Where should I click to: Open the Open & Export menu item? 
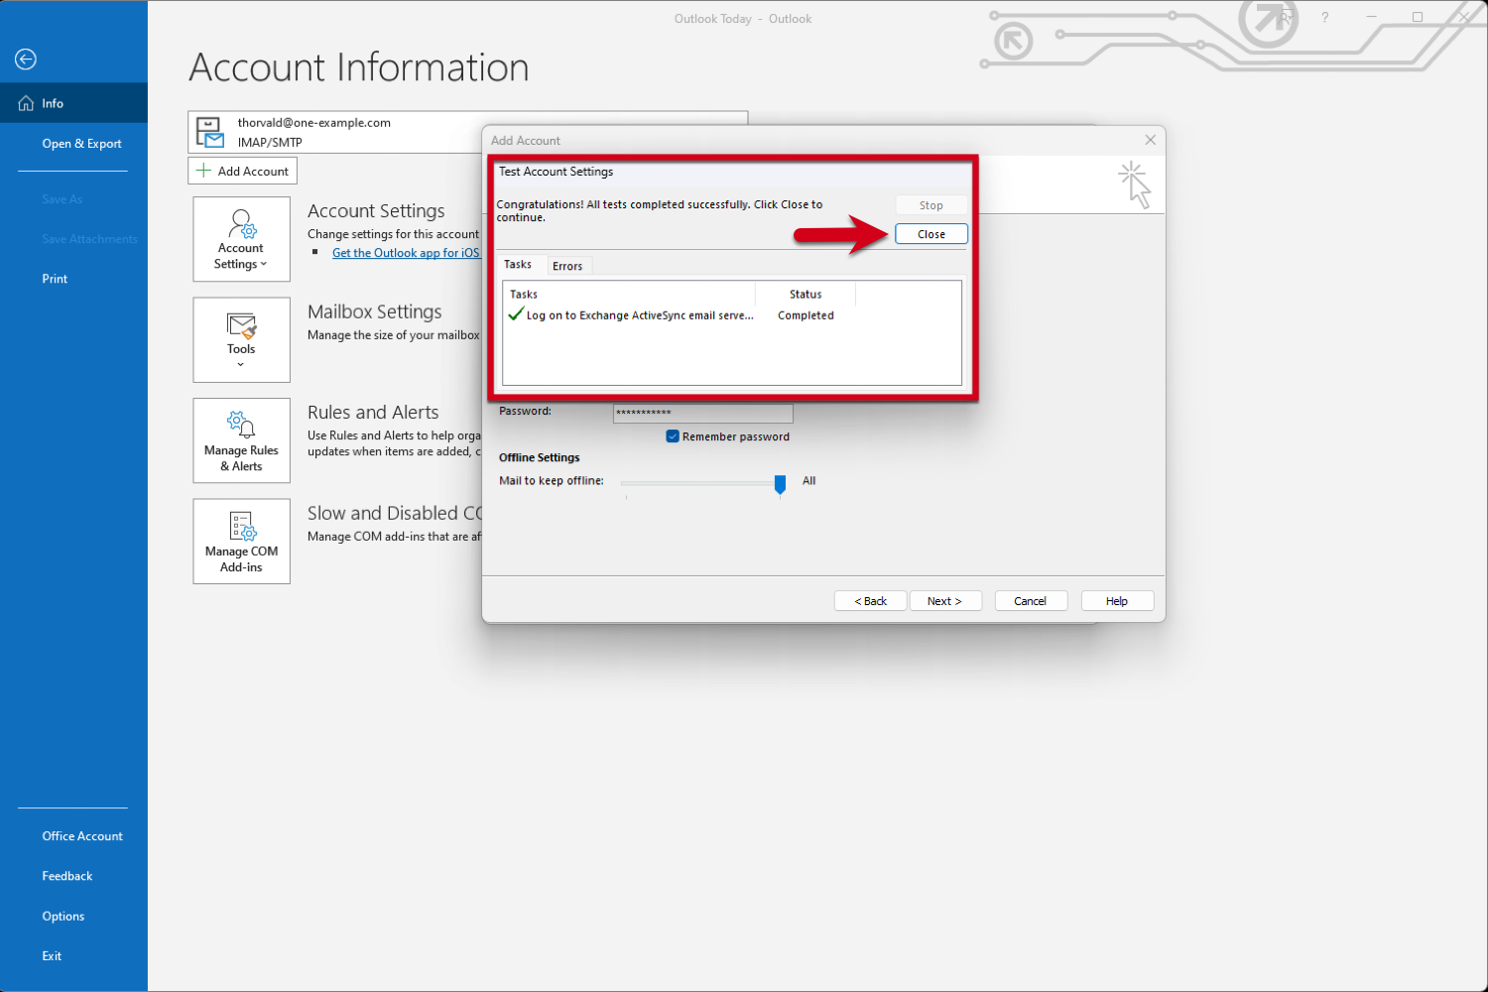point(81,144)
